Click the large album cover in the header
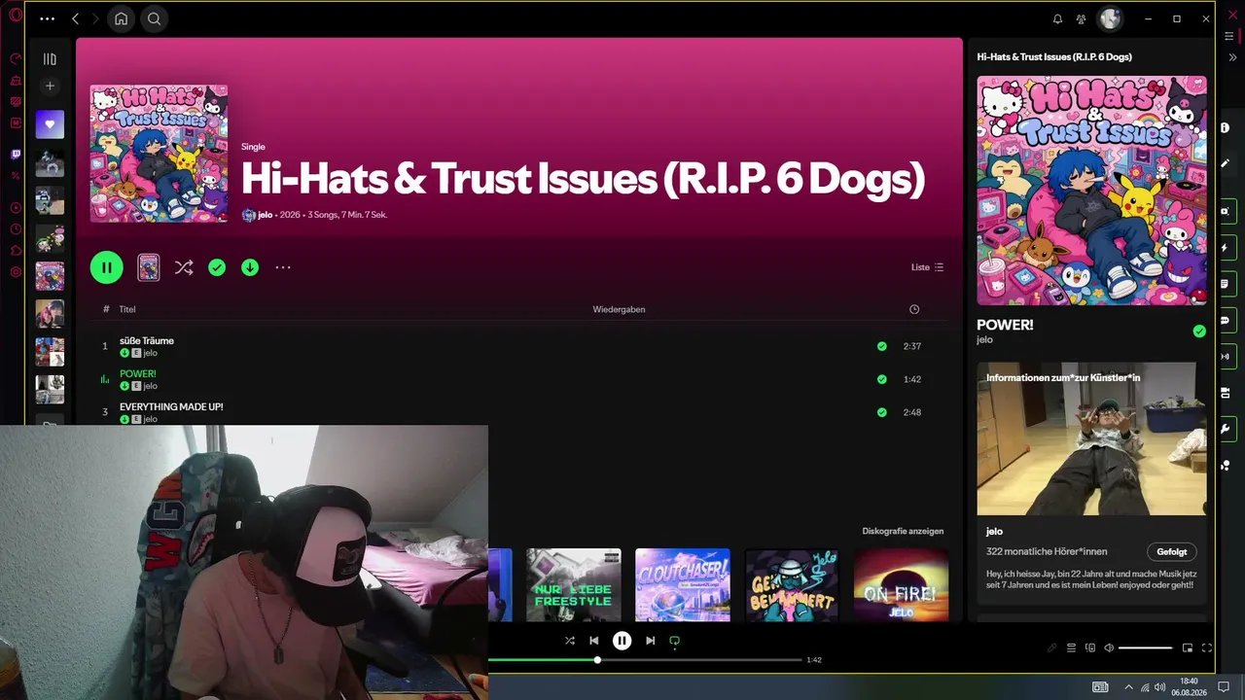Image resolution: width=1245 pixels, height=700 pixels. [159, 154]
